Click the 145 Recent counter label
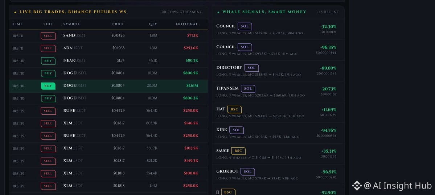Screen dimensions: 435x195 328,12
